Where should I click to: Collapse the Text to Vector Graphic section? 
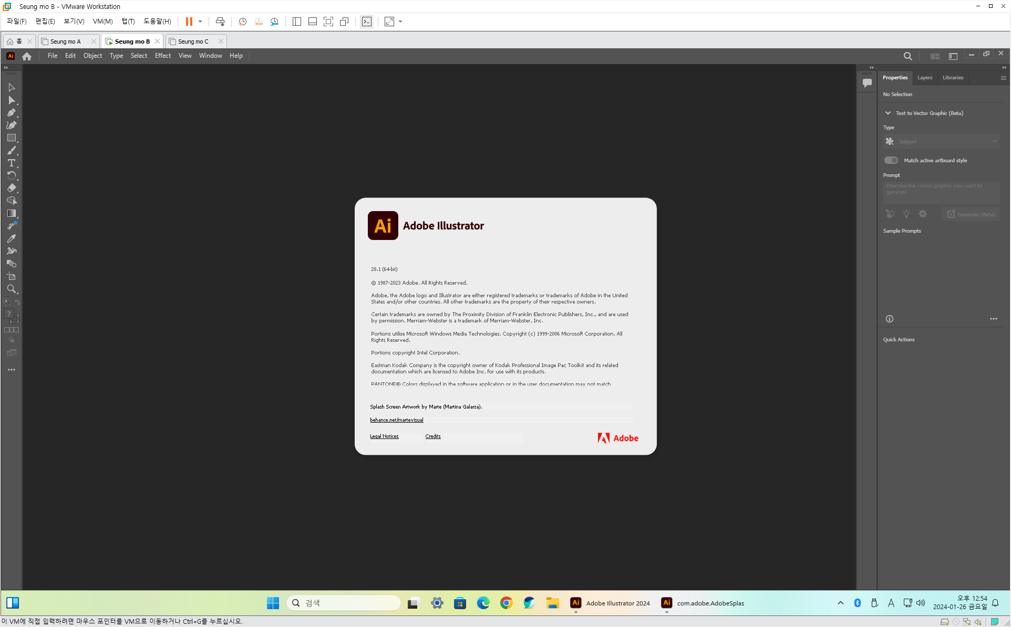tap(888, 113)
